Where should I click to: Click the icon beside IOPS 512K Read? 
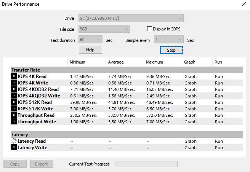coord(14,102)
